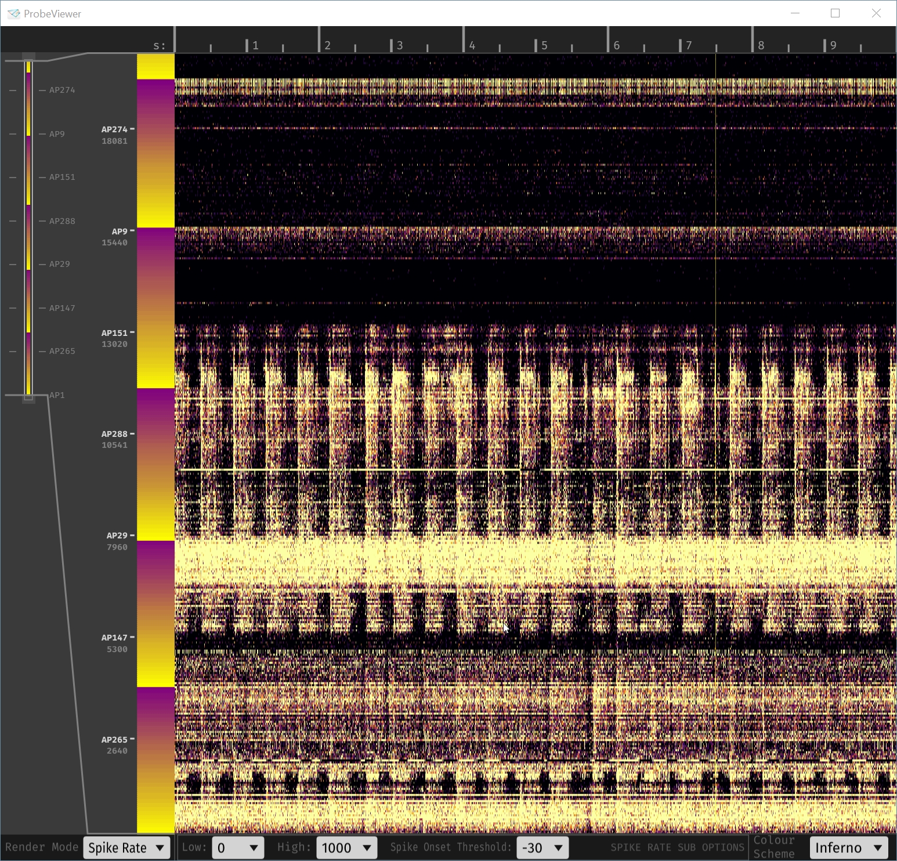The height and width of the screenshot is (861, 897).
Task: Click the bold AP265 channel marker label
Action: pos(114,740)
